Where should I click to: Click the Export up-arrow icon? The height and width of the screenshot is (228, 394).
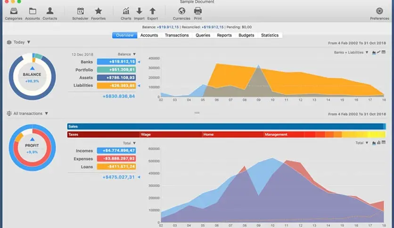[x=153, y=11]
